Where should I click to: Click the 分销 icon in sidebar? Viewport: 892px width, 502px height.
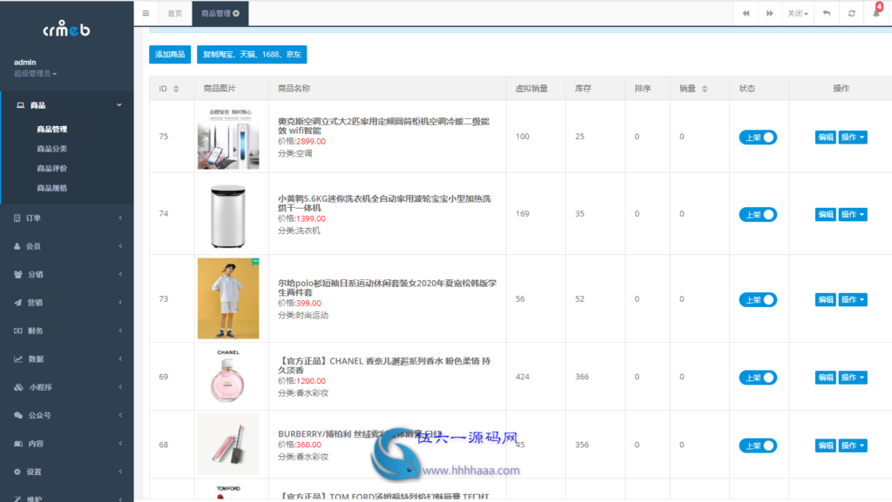(18, 274)
